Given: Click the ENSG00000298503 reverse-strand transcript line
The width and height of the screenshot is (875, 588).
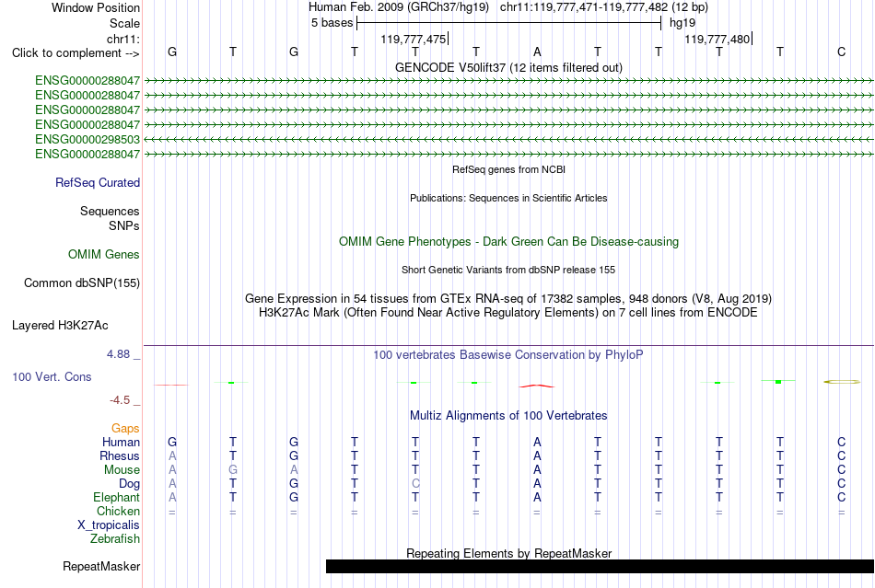Looking at the screenshot, I should coord(508,139).
